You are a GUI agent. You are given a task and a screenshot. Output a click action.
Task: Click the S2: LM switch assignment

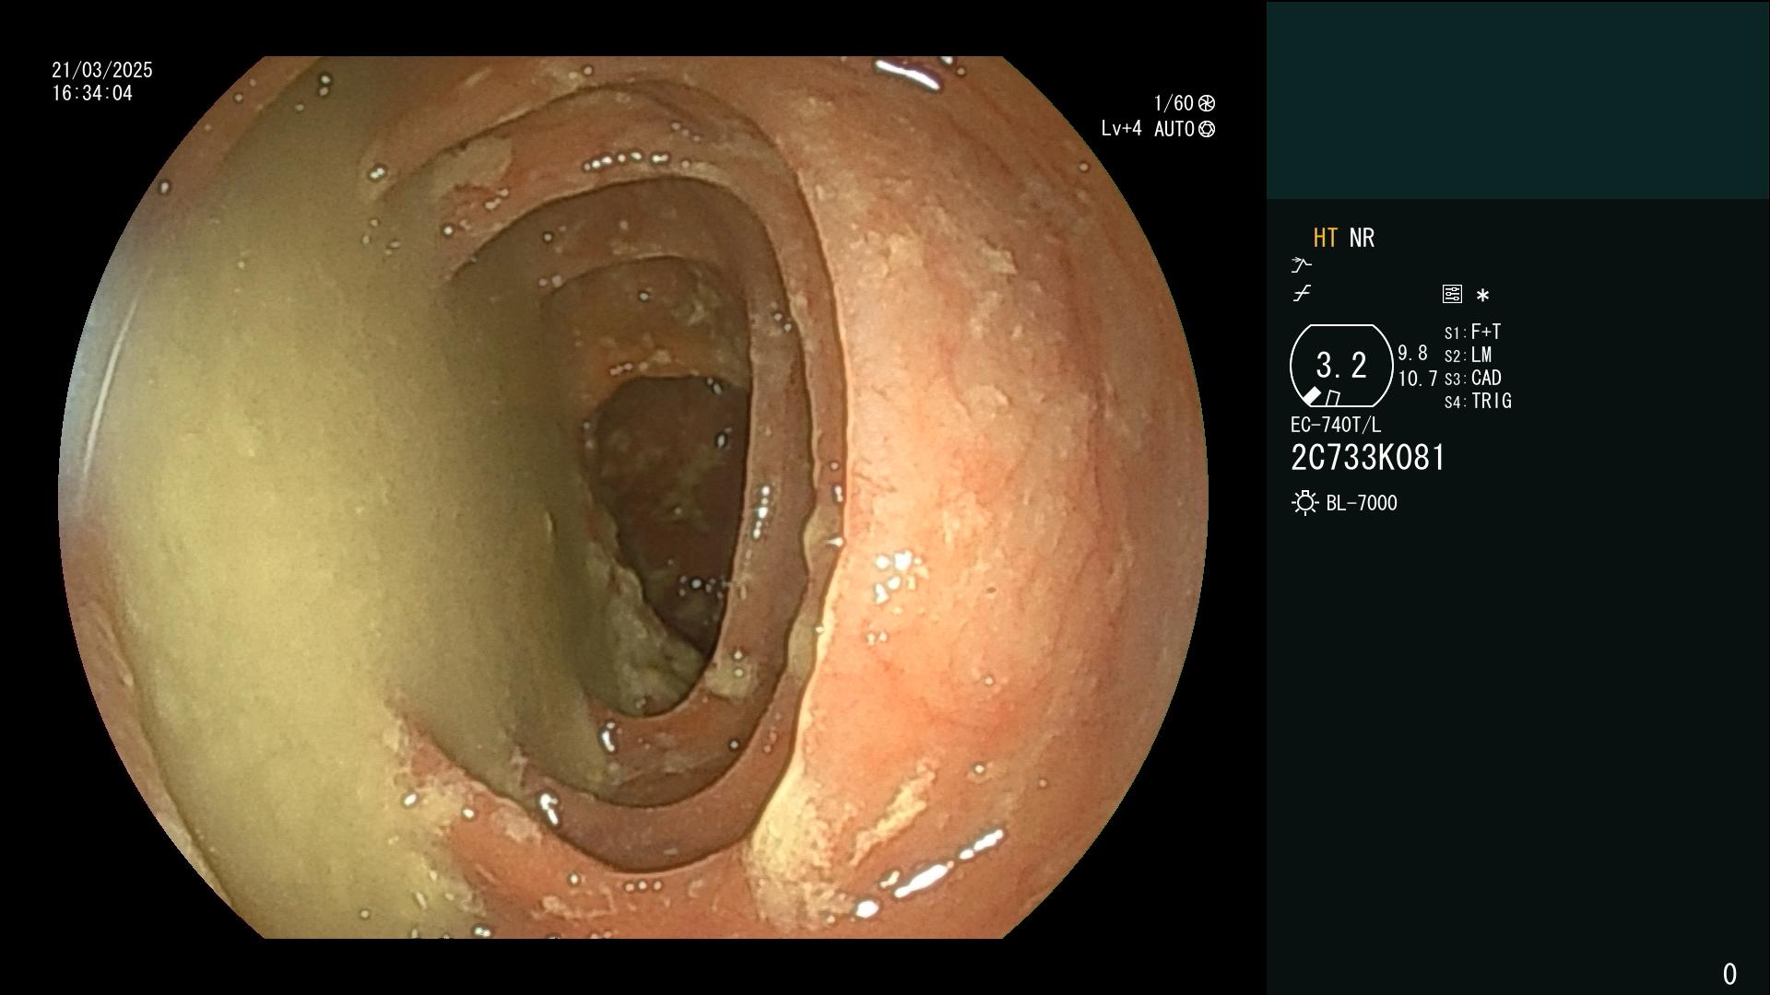pyautogui.click(x=1468, y=355)
